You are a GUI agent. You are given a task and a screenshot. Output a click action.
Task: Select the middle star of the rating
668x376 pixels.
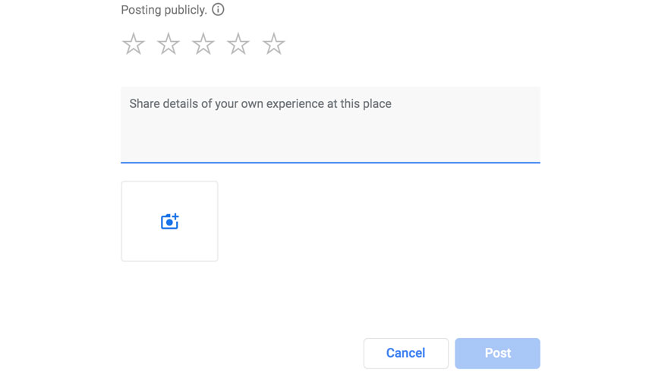[x=203, y=44]
